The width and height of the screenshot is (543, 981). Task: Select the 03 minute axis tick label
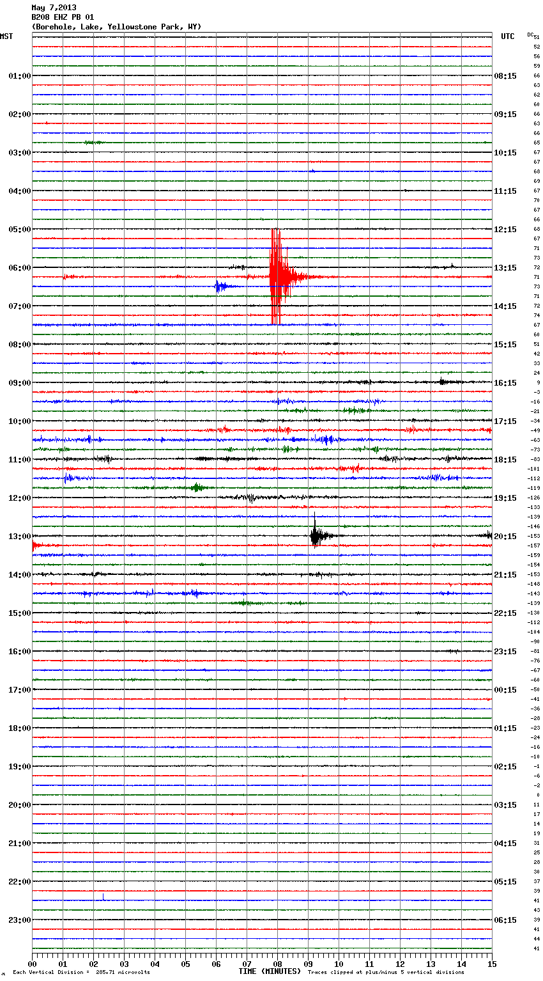(124, 964)
